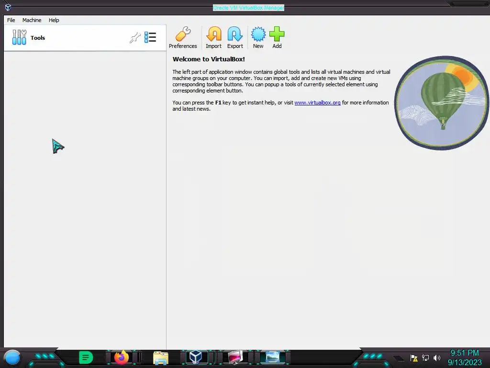Click the Import appliance icon
This screenshot has width=490, height=368.
[x=214, y=34]
